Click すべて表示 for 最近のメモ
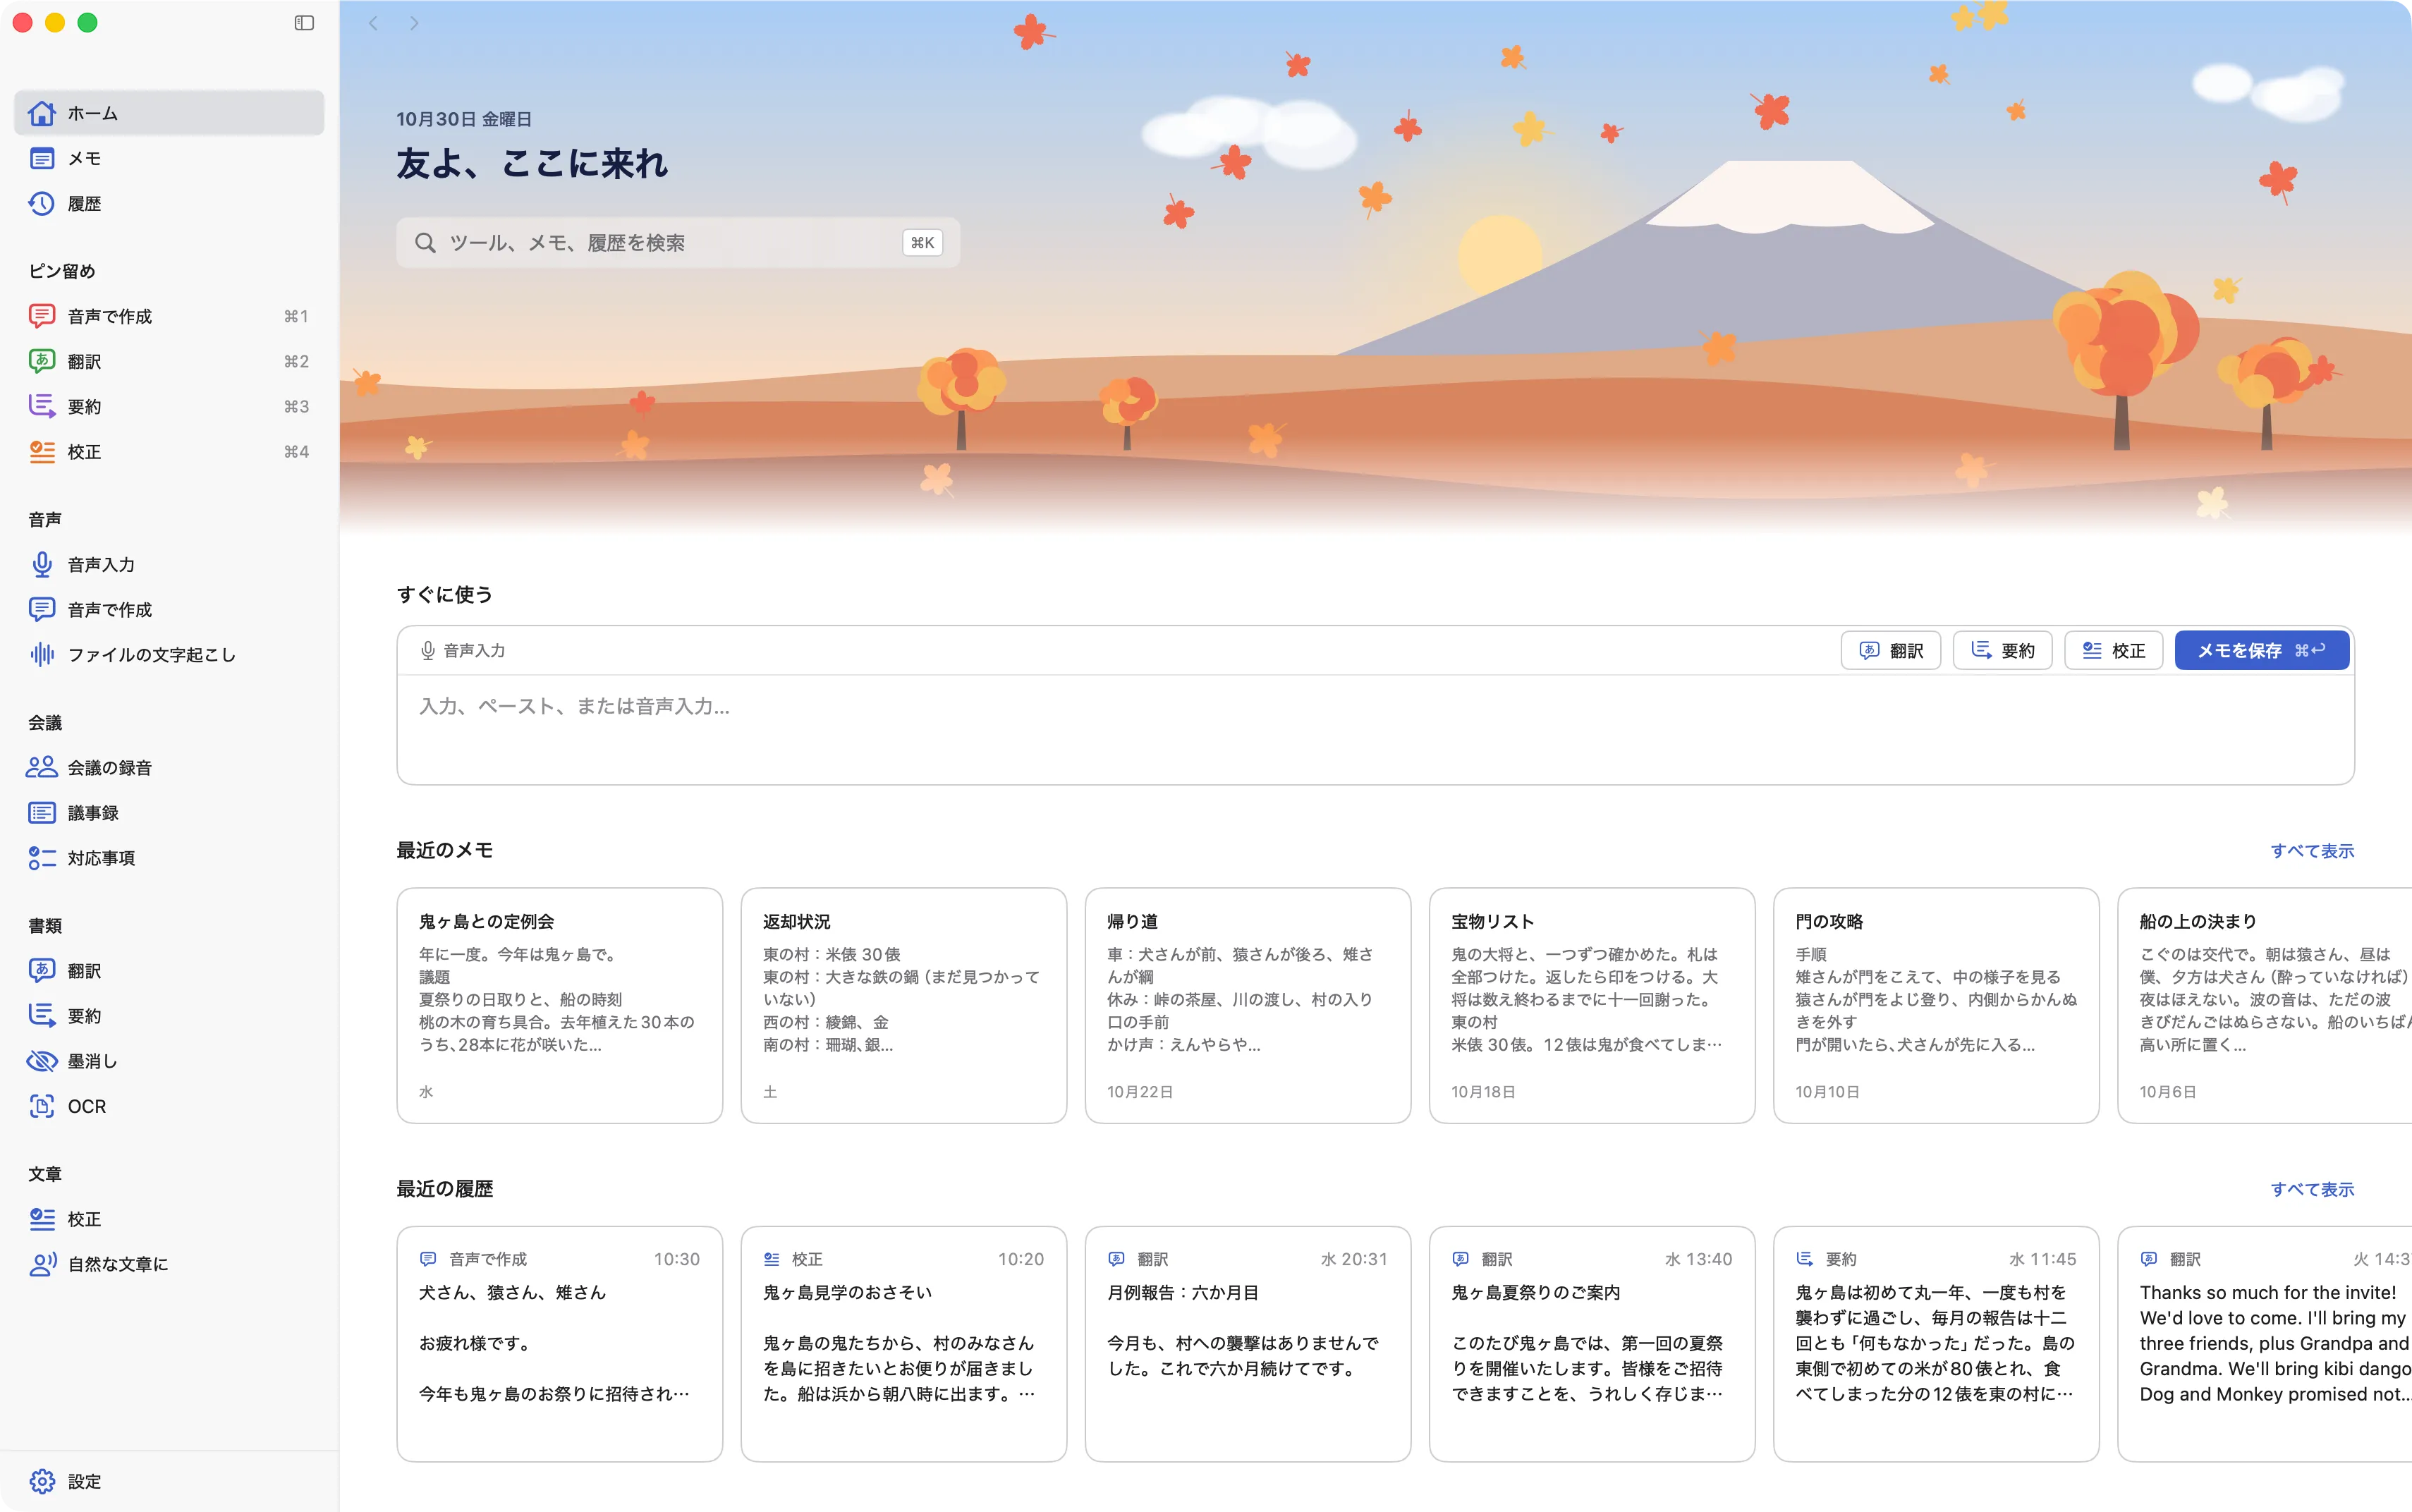Viewport: 2412px width, 1512px height. 2312,851
